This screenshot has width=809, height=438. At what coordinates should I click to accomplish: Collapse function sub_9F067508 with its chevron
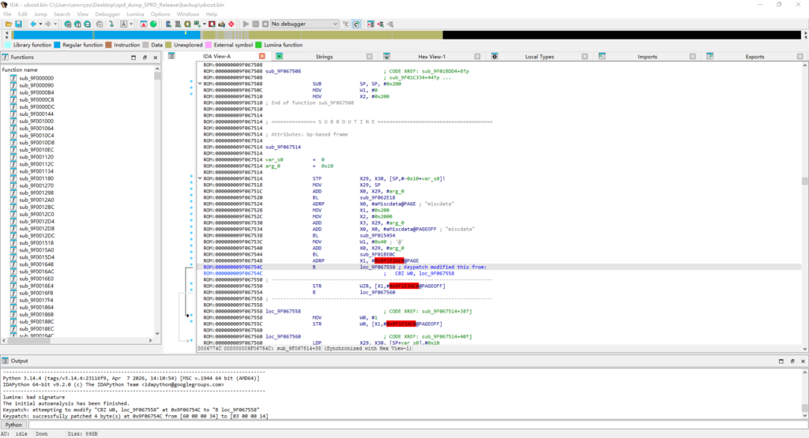200,84
